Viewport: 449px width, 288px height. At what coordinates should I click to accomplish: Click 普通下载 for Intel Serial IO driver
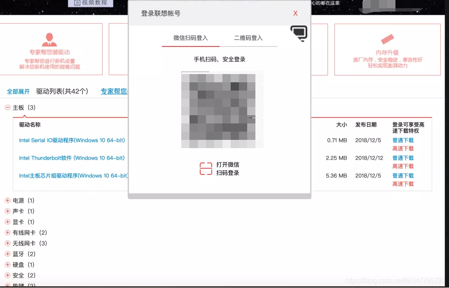[403, 140]
